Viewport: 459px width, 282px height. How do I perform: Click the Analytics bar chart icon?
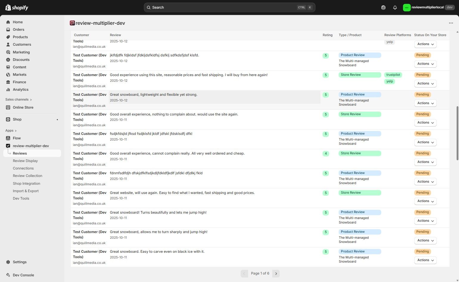[8, 90]
